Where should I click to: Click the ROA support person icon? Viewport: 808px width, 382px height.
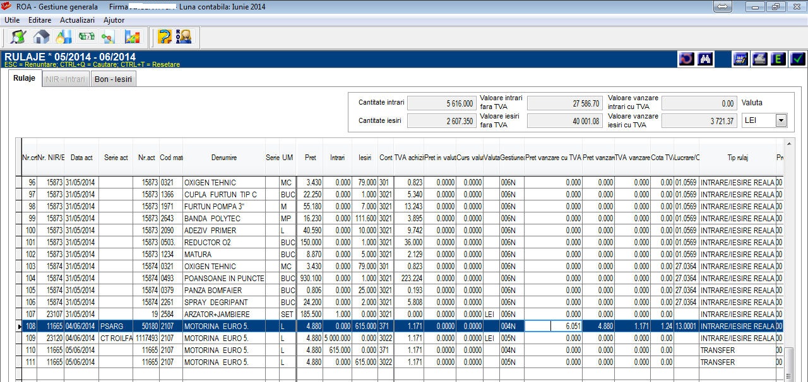[184, 37]
